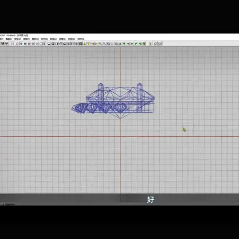Select the crosshair plus tool icon
This screenshot has height=239, width=239.
(13, 43)
